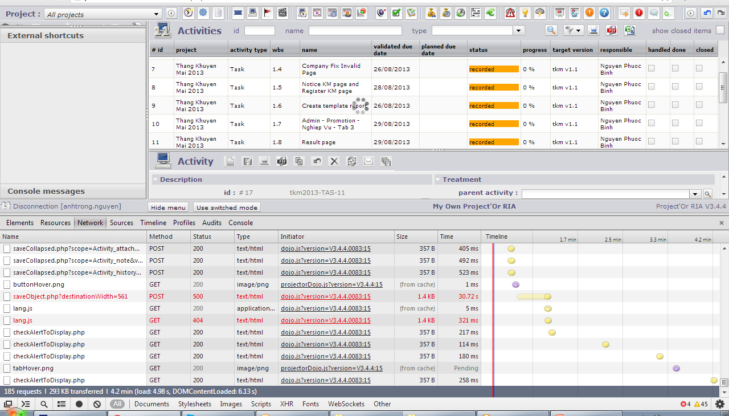Click the search magnifier icon beside type filter
This screenshot has height=416, width=729.
point(551,31)
